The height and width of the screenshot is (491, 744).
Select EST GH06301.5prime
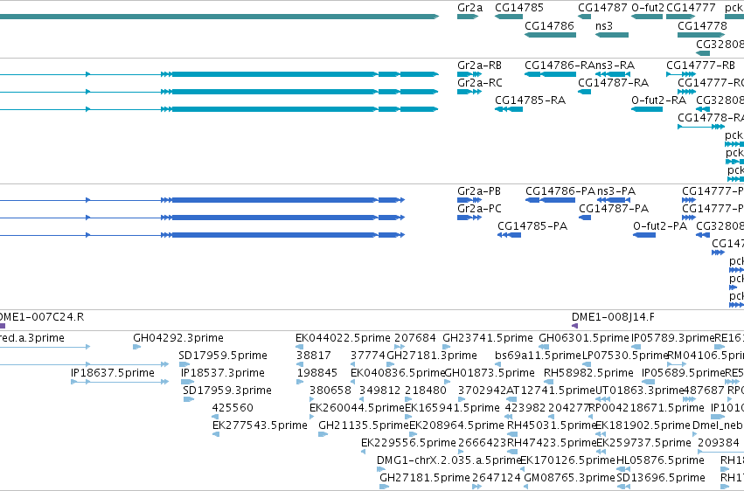(x=584, y=338)
